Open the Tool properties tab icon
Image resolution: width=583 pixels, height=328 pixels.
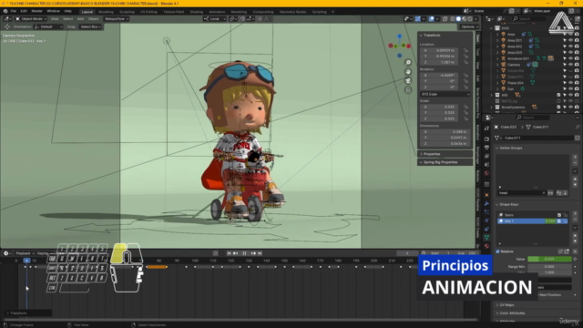coord(486,128)
